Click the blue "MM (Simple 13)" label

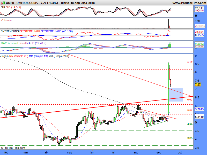tap(38, 56)
